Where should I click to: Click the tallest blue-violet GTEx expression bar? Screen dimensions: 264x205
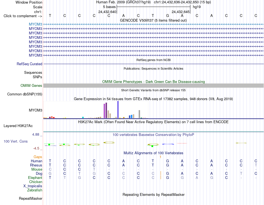118,110
